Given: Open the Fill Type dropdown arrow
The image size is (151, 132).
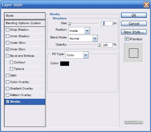Looking at the screenshot, I should tap(86, 55).
